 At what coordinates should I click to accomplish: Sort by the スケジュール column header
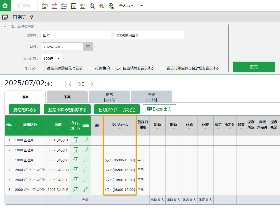click(x=120, y=126)
